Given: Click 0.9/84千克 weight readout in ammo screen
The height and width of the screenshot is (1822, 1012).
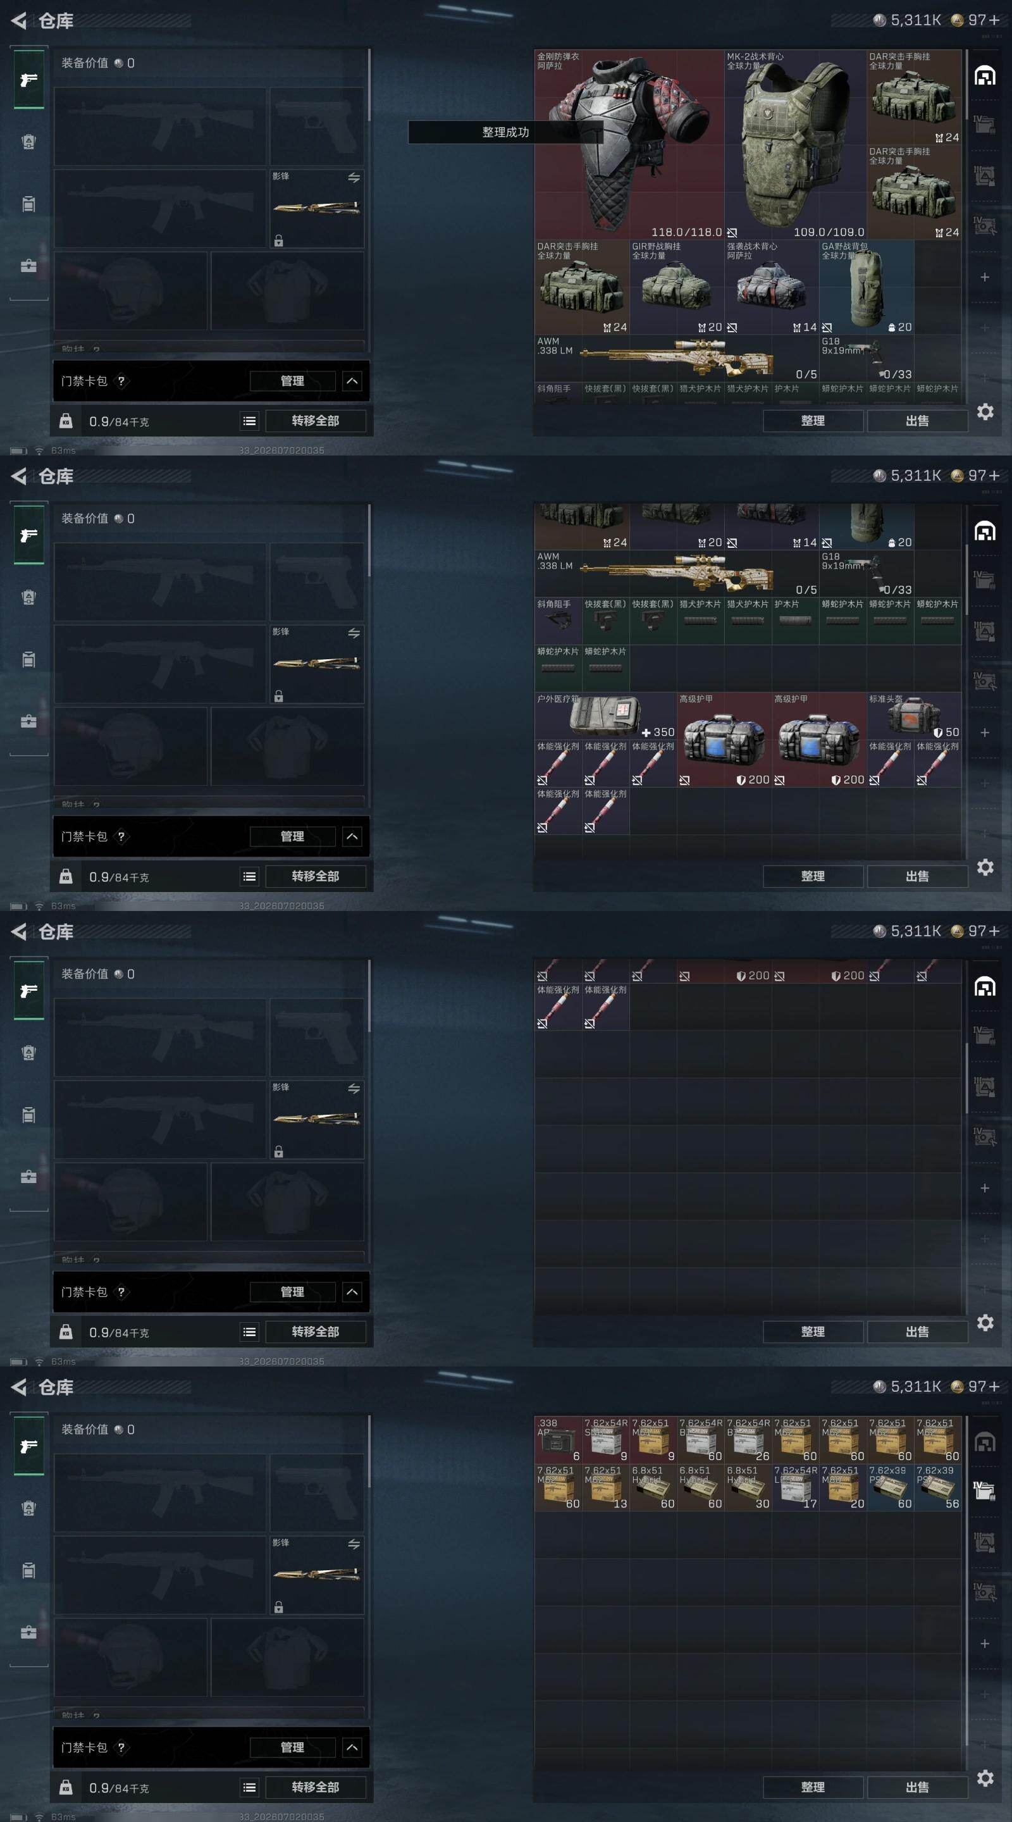Looking at the screenshot, I should click(x=119, y=1788).
